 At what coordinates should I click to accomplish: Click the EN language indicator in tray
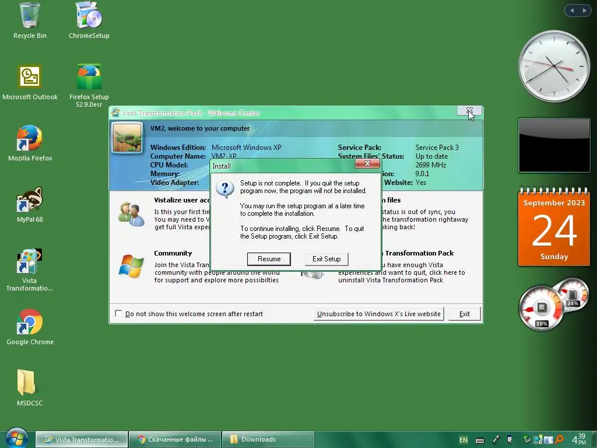tap(463, 440)
